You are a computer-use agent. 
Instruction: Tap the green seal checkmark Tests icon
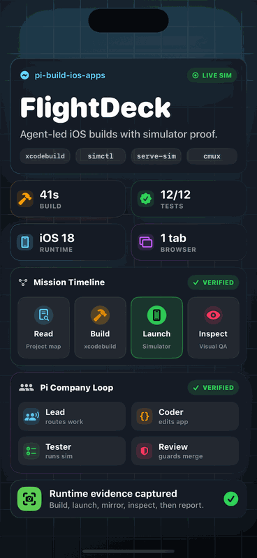tap(145, 199)
